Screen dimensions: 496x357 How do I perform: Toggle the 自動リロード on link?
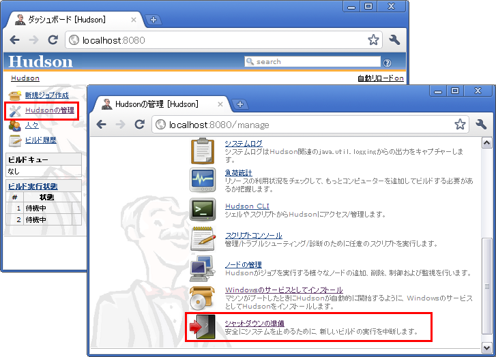pyautogui.click(x=381, y=78)
